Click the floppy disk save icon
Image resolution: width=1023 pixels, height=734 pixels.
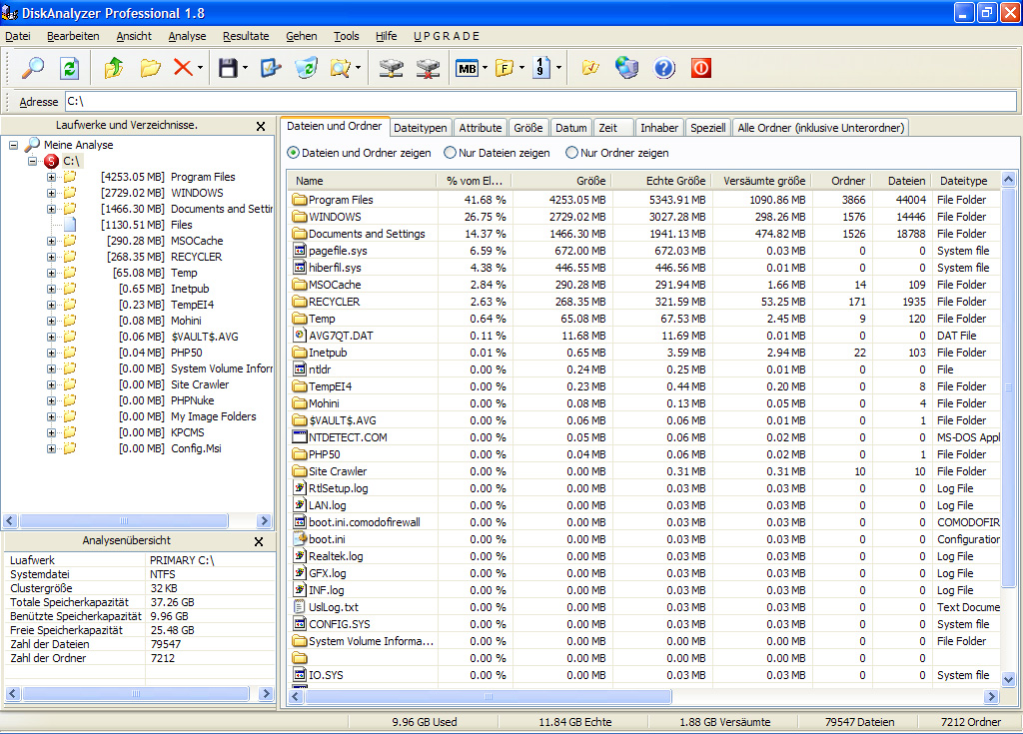point(228,68)
